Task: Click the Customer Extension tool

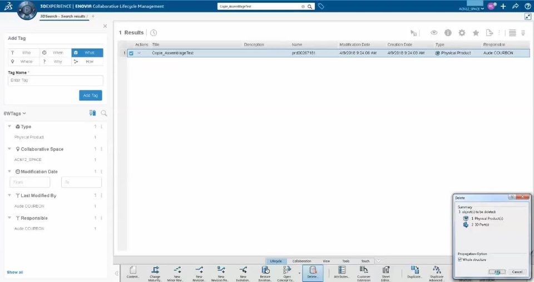Action: click(363, 274)
